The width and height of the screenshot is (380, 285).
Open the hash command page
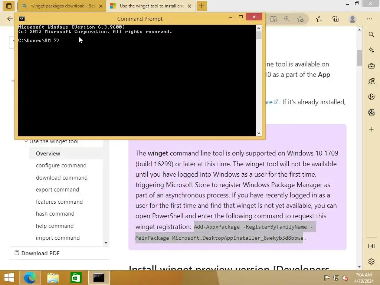point(55,214)
